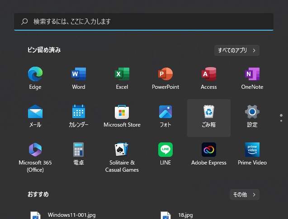Open the メール mail app

click(x=35, y=116)
